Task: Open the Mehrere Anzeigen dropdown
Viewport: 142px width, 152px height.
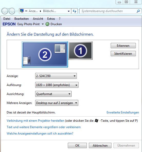Action: [57, 103]
